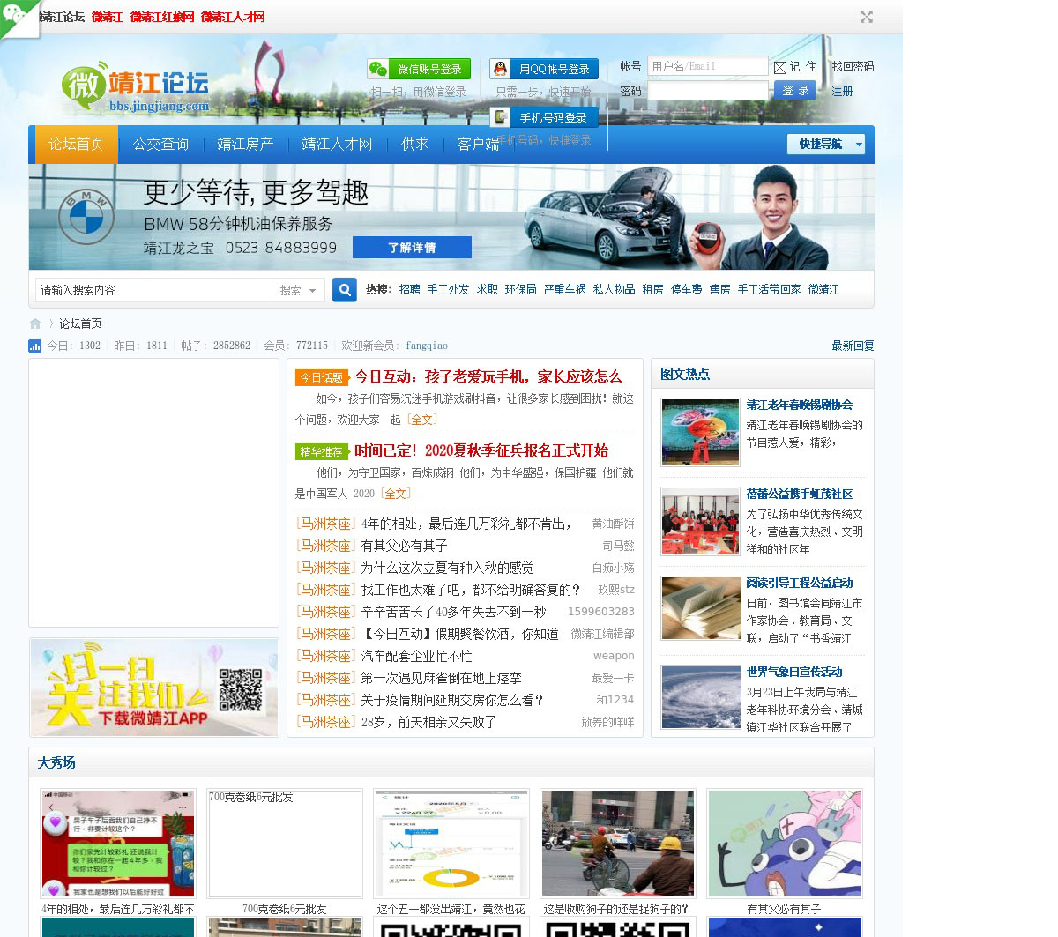Focus the 用户名/Email input field
Screen dimensions: 1058x937
click(708, 66)
